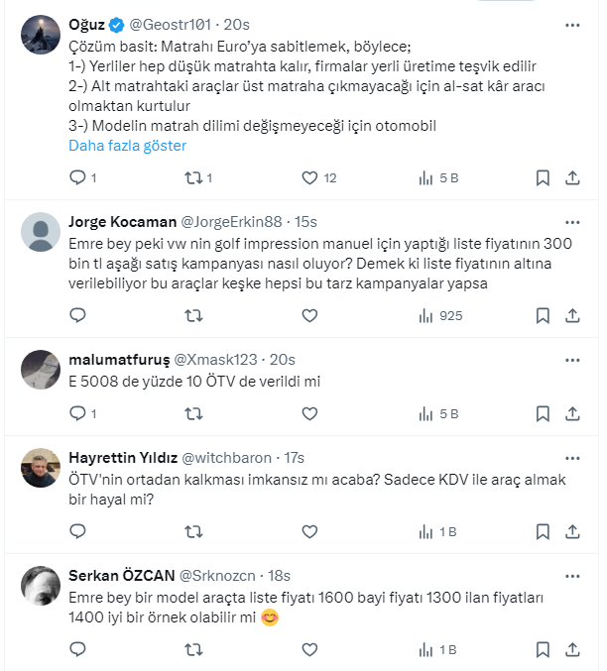Like Oğuz's tweet with 12 likes
This screenshot has width=607, height=671.
[x=309, y=178]
